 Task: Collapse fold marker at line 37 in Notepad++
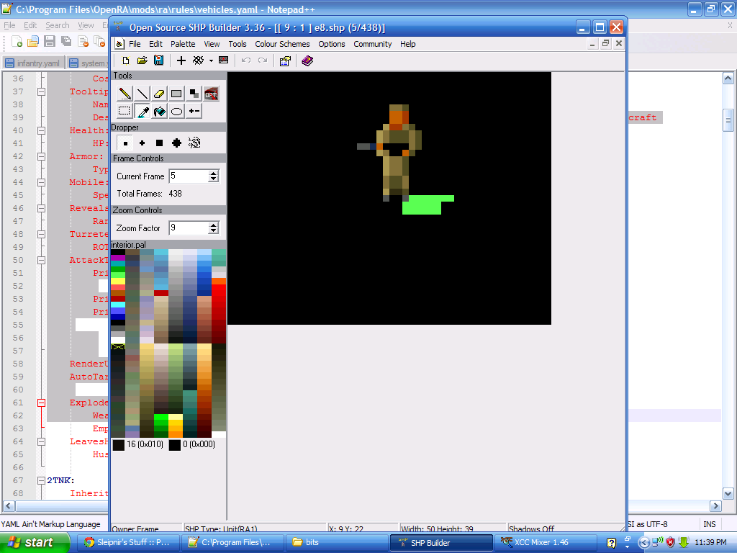click(x=41, y=91)
